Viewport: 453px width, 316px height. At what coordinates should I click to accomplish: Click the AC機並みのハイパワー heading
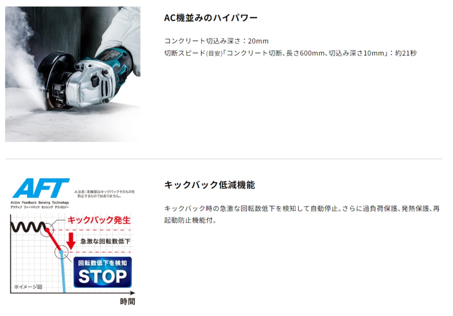(x=211, y=18)
